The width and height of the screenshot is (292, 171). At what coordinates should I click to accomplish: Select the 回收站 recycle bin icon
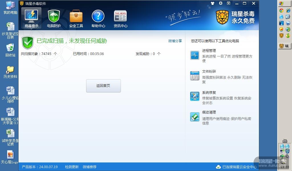[x=10, y=50]
